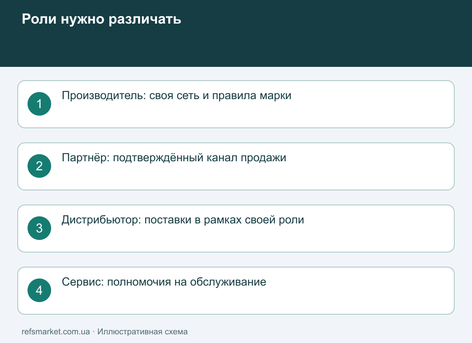Open the refsmarket.com.ua link
Image resolution: width=472 pixels, height=343 pixels.
(56, 332)
